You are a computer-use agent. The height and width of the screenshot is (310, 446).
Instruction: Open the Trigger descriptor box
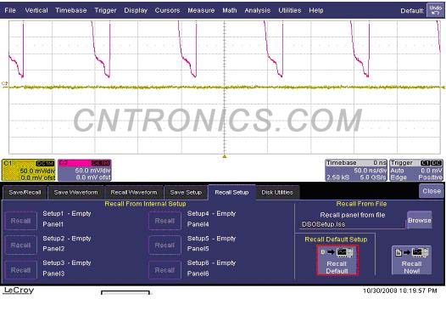click(x=416, y=170)
